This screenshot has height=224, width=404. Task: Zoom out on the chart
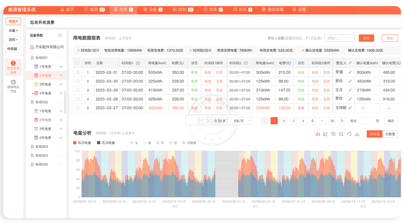pyautogui.click(x=341, y=134)
